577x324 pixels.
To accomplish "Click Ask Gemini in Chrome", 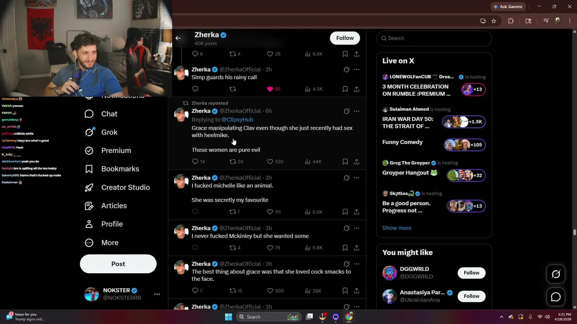I will point(508,7).
